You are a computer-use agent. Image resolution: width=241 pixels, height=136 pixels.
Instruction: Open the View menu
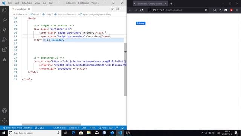coord(37,3)
